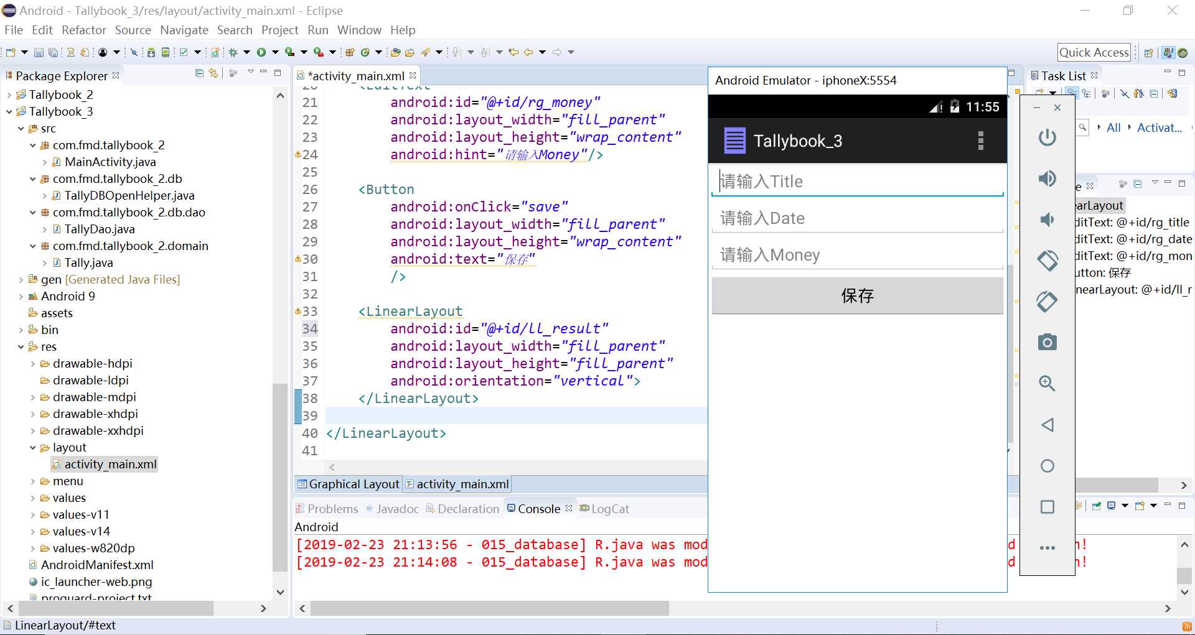Click the 请输入Date field in the emulator
1195x635 pixels.
pyautogui.click(x=857, y=218)
